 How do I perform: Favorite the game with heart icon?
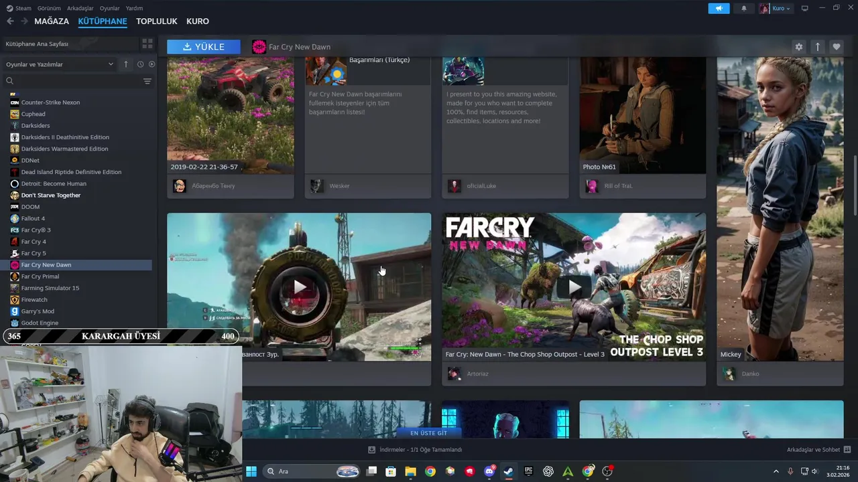[x=836, y=47]
